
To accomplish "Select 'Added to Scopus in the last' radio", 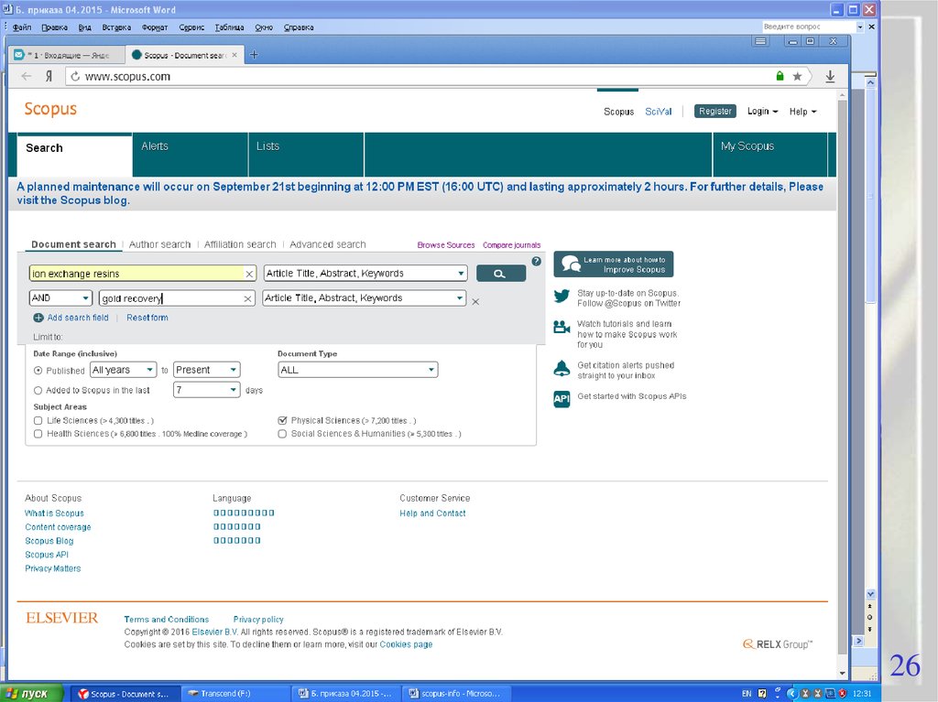I will (38, 391).
